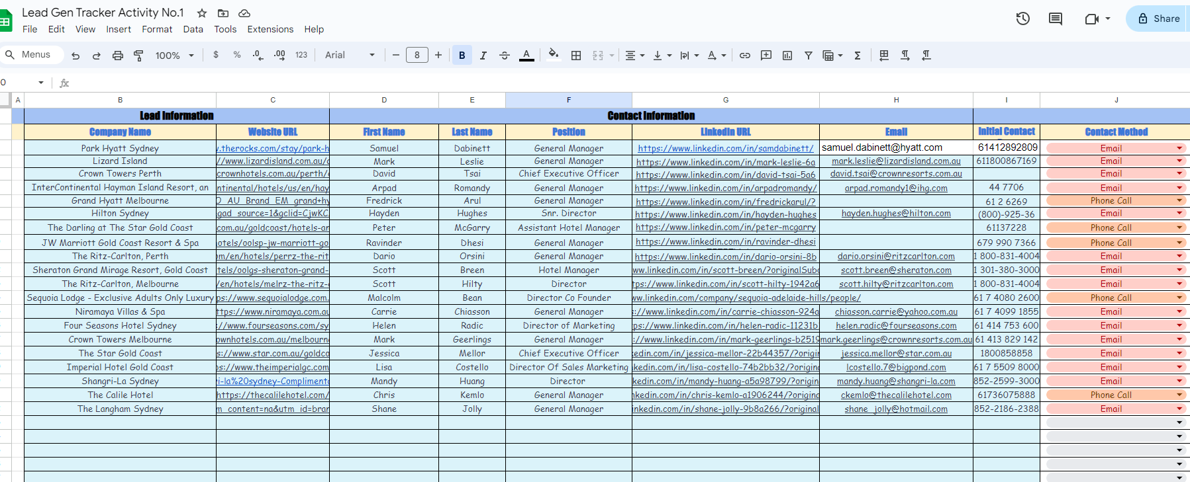The height and width of the screenshot is (482, 1190).
Task: Decrease the font size
Action: click(x=396, y=55)
